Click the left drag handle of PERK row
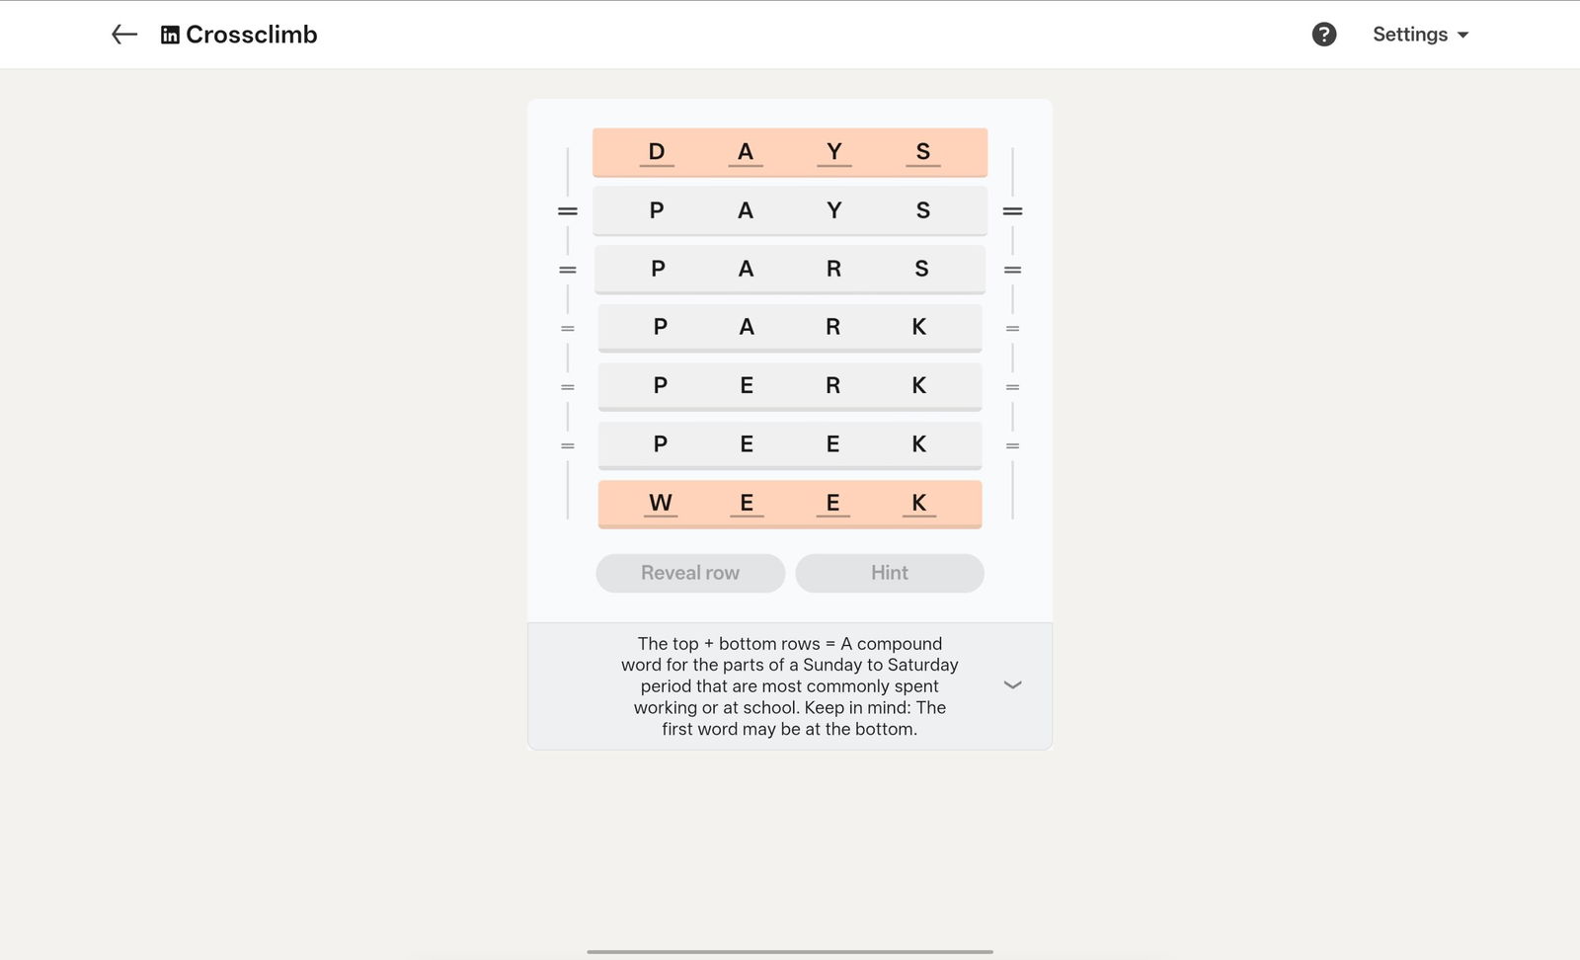The image size is (1580, 960). coord(568,387)
